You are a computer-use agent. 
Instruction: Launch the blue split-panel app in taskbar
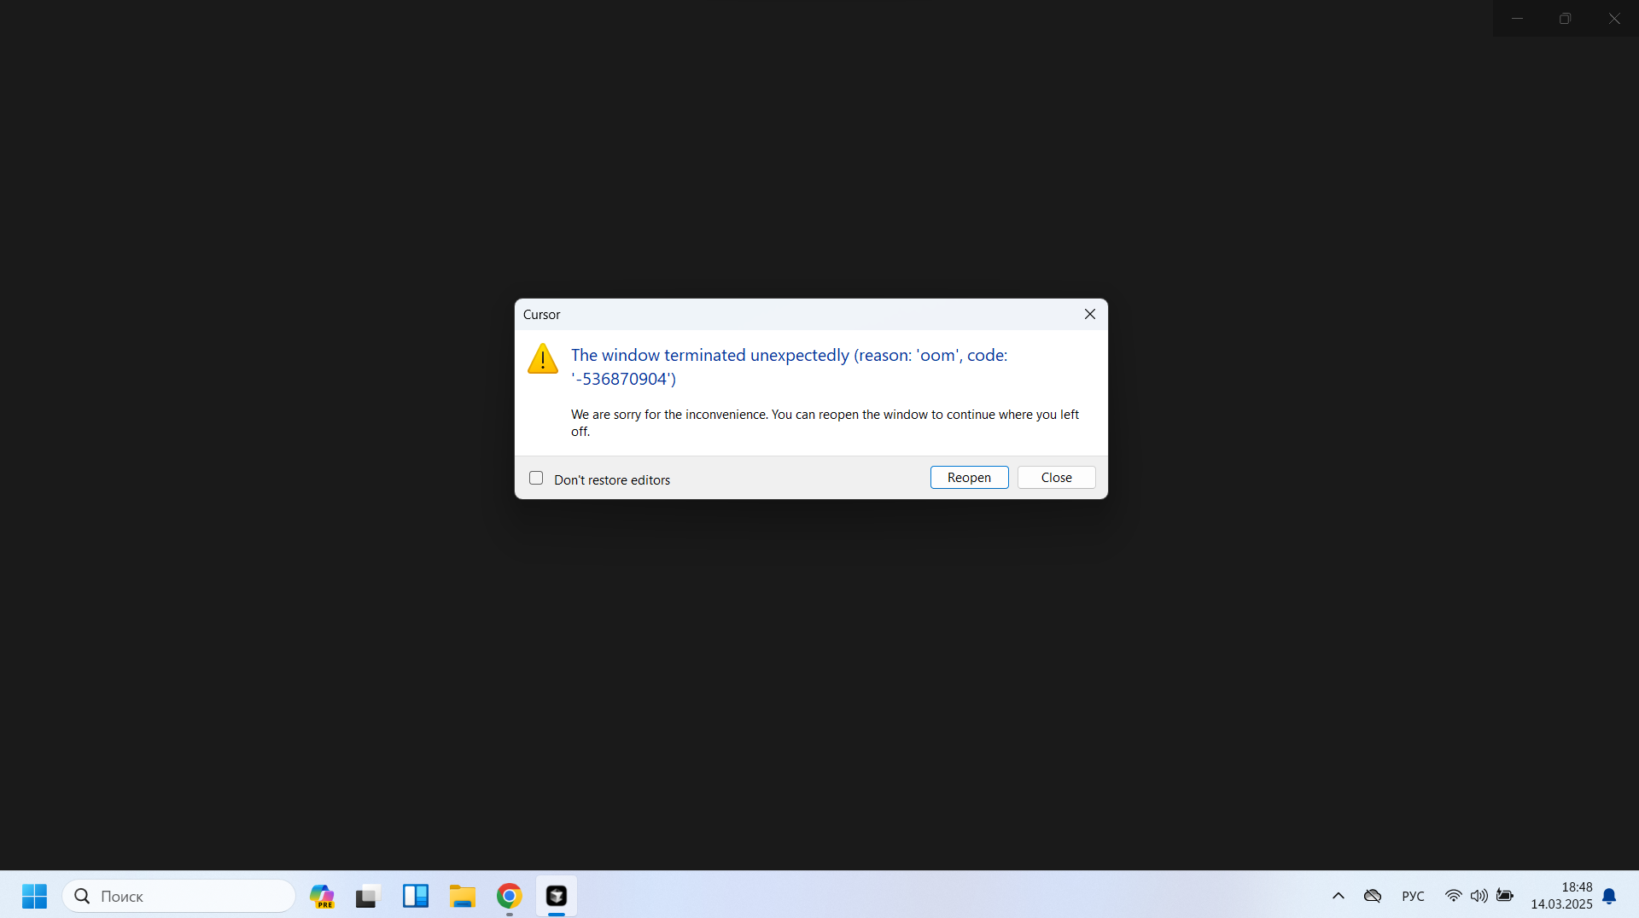(416, 896)
